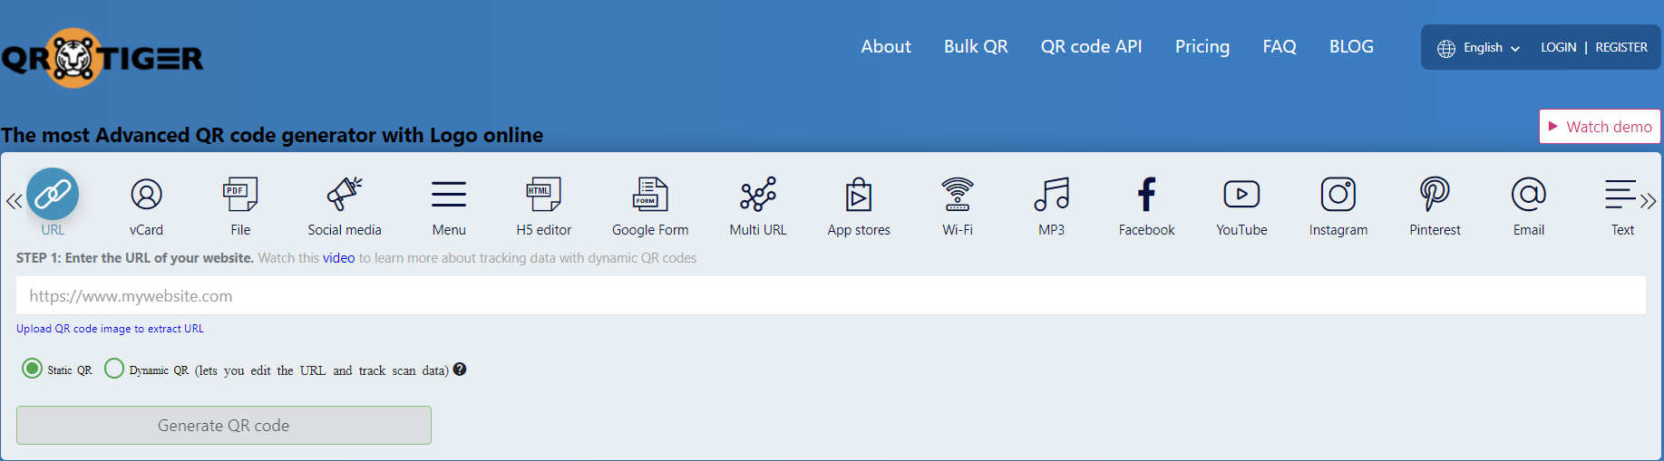Image resolution: width=1664 pixels, height=461 pixels.
Task: Play the Watch demo button
Action: pyautogui.click(x=1600, y=127)
